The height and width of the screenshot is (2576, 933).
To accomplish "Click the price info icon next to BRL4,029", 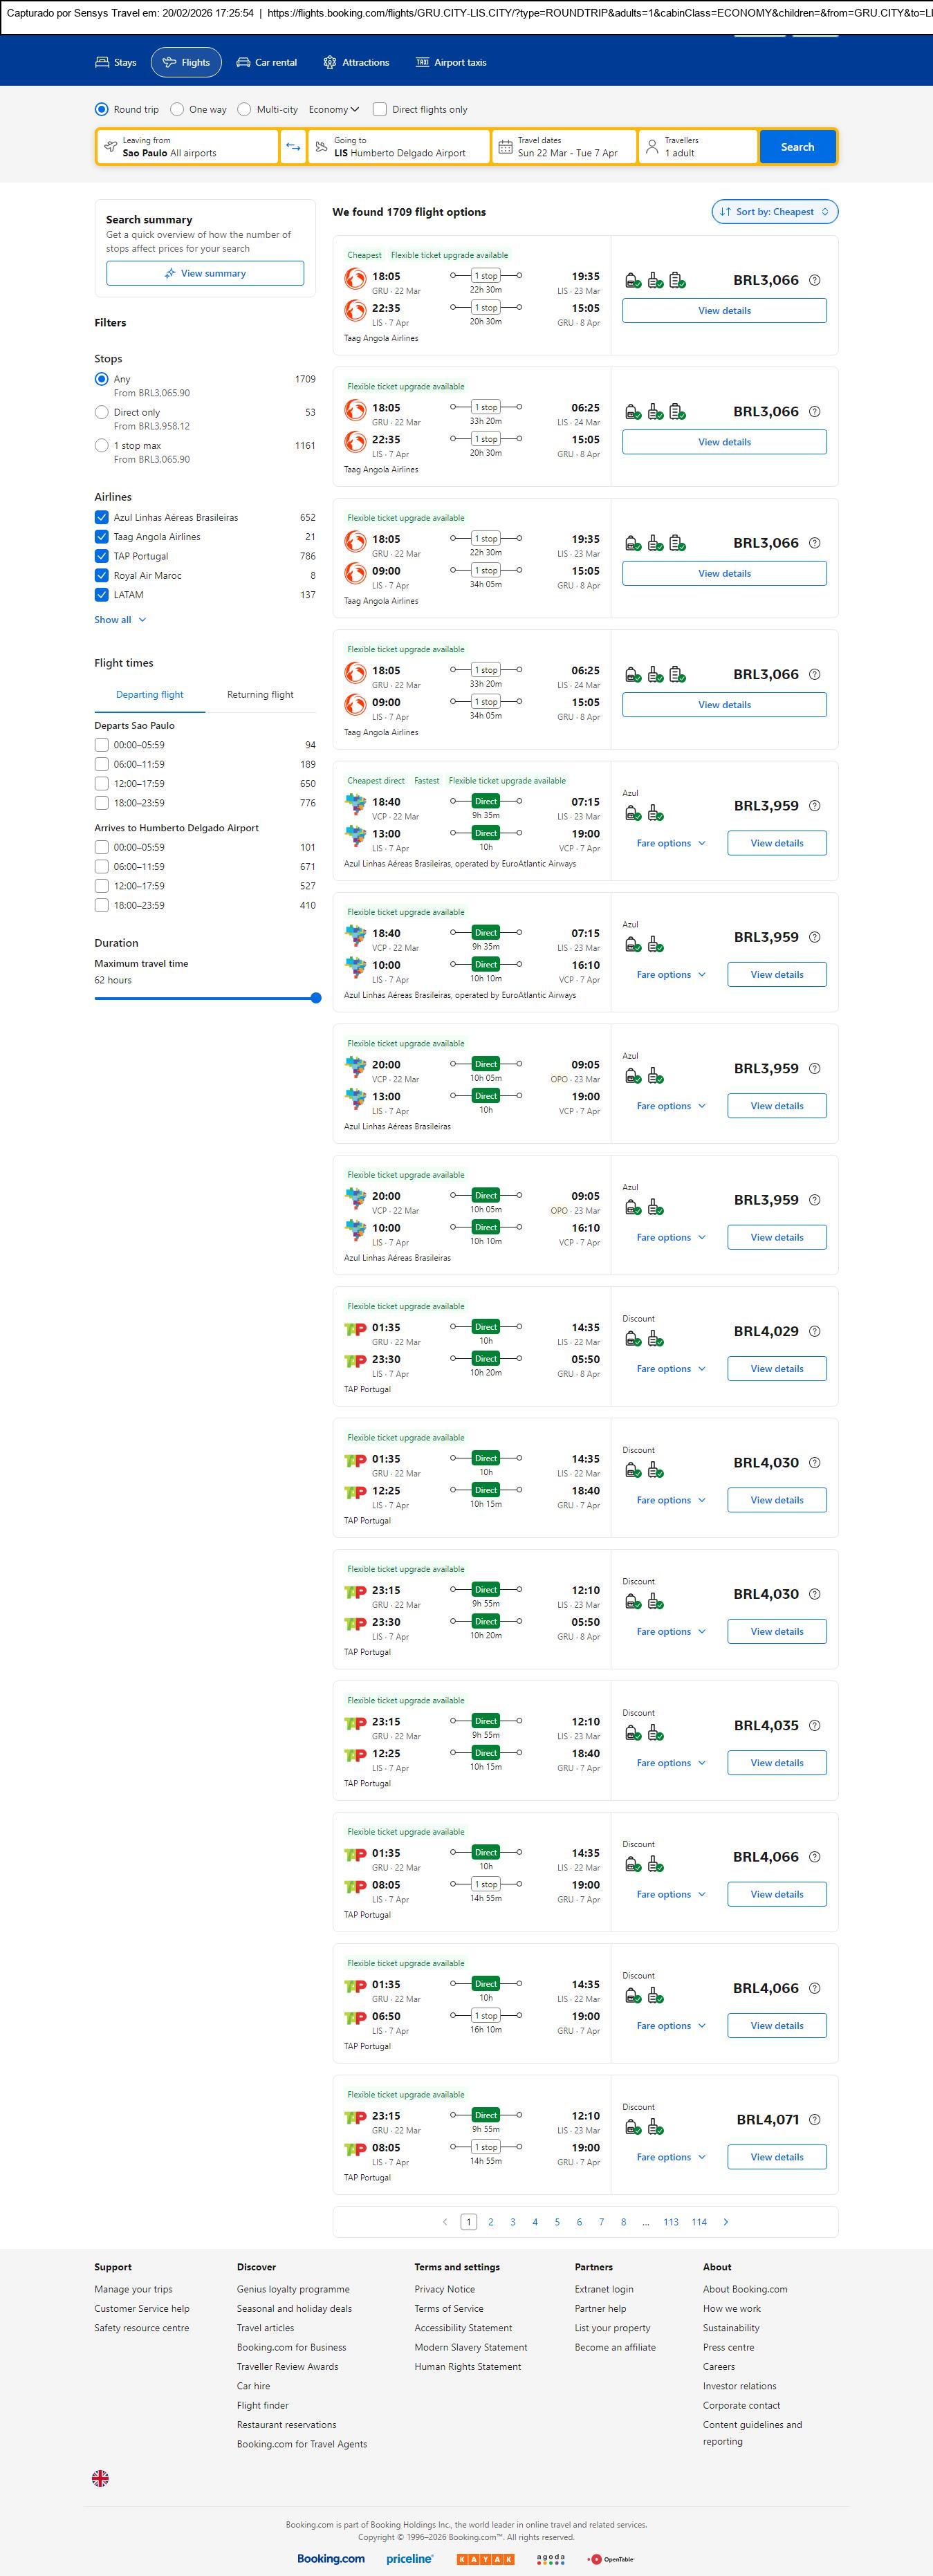I will point(814,1331).
